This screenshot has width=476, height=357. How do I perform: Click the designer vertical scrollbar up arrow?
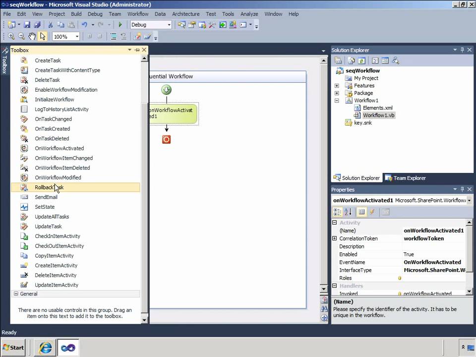(324, 60)
